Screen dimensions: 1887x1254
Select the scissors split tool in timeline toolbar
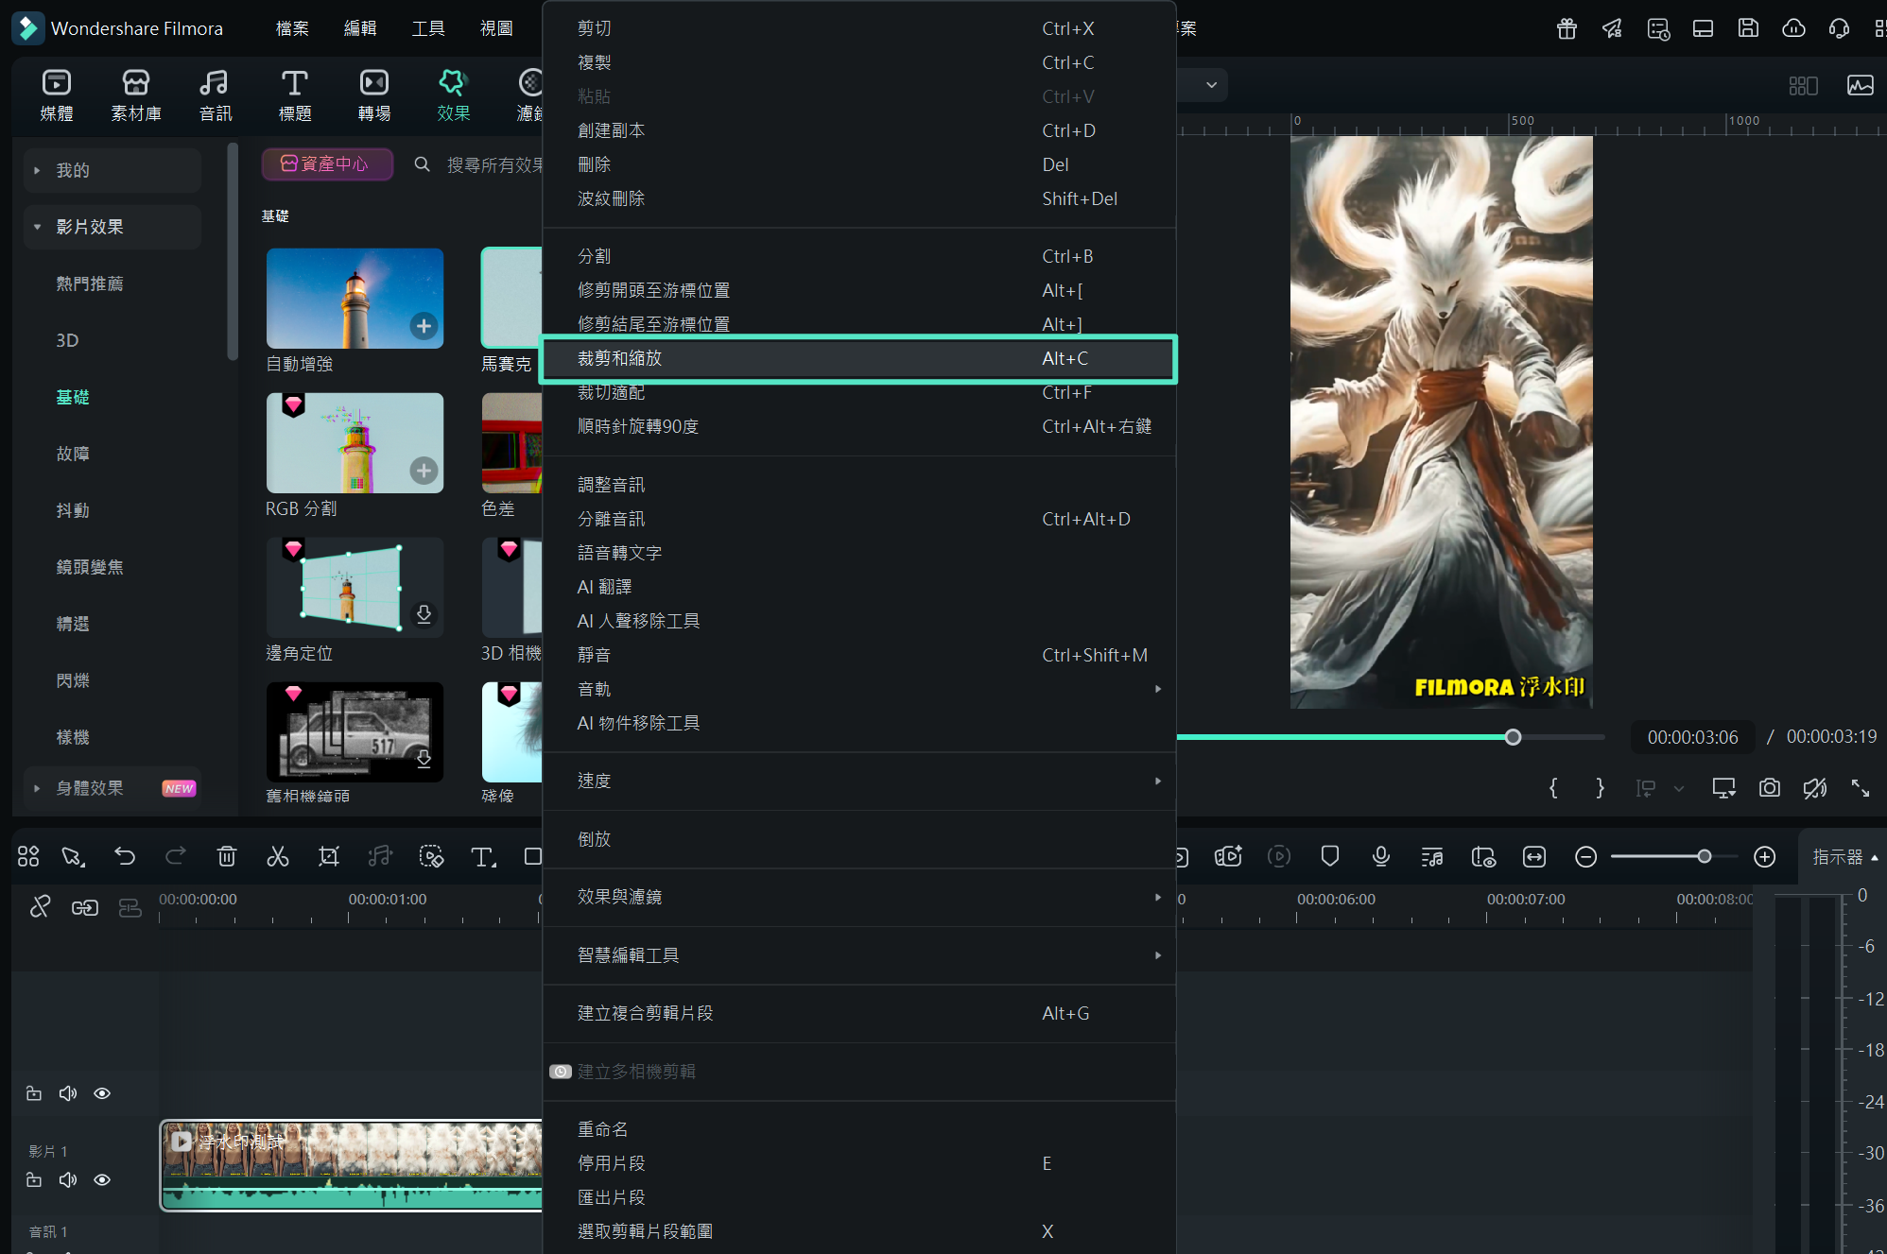pyautogui.click(x=277, y=856)
